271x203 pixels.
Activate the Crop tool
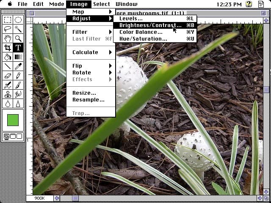click(8, 48)
